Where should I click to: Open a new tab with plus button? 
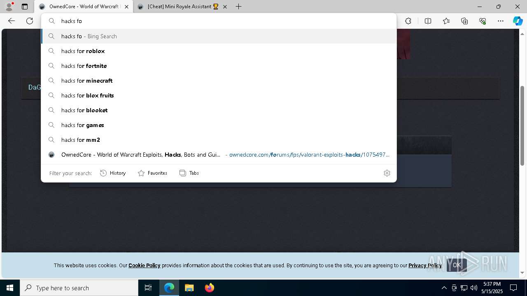point(238,7)
